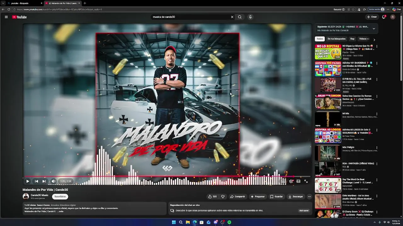Toggle subtitles in the player
This screenshot has width=403, height=226.
click(x=283, y=181)
